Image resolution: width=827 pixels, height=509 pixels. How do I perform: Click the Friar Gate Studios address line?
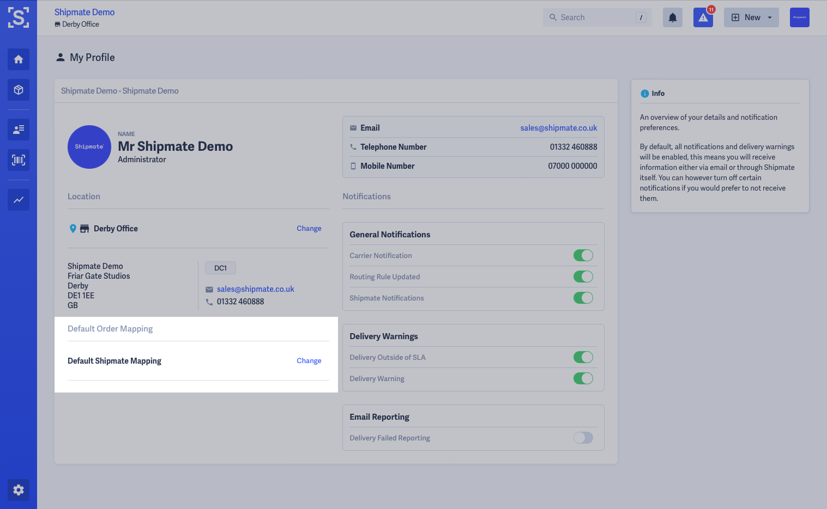coord(99,276)
